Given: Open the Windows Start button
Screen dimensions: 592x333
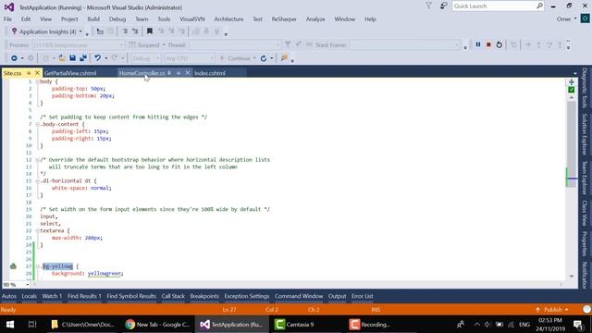Looking at the screenshot, I should click(x=10, y=325).
